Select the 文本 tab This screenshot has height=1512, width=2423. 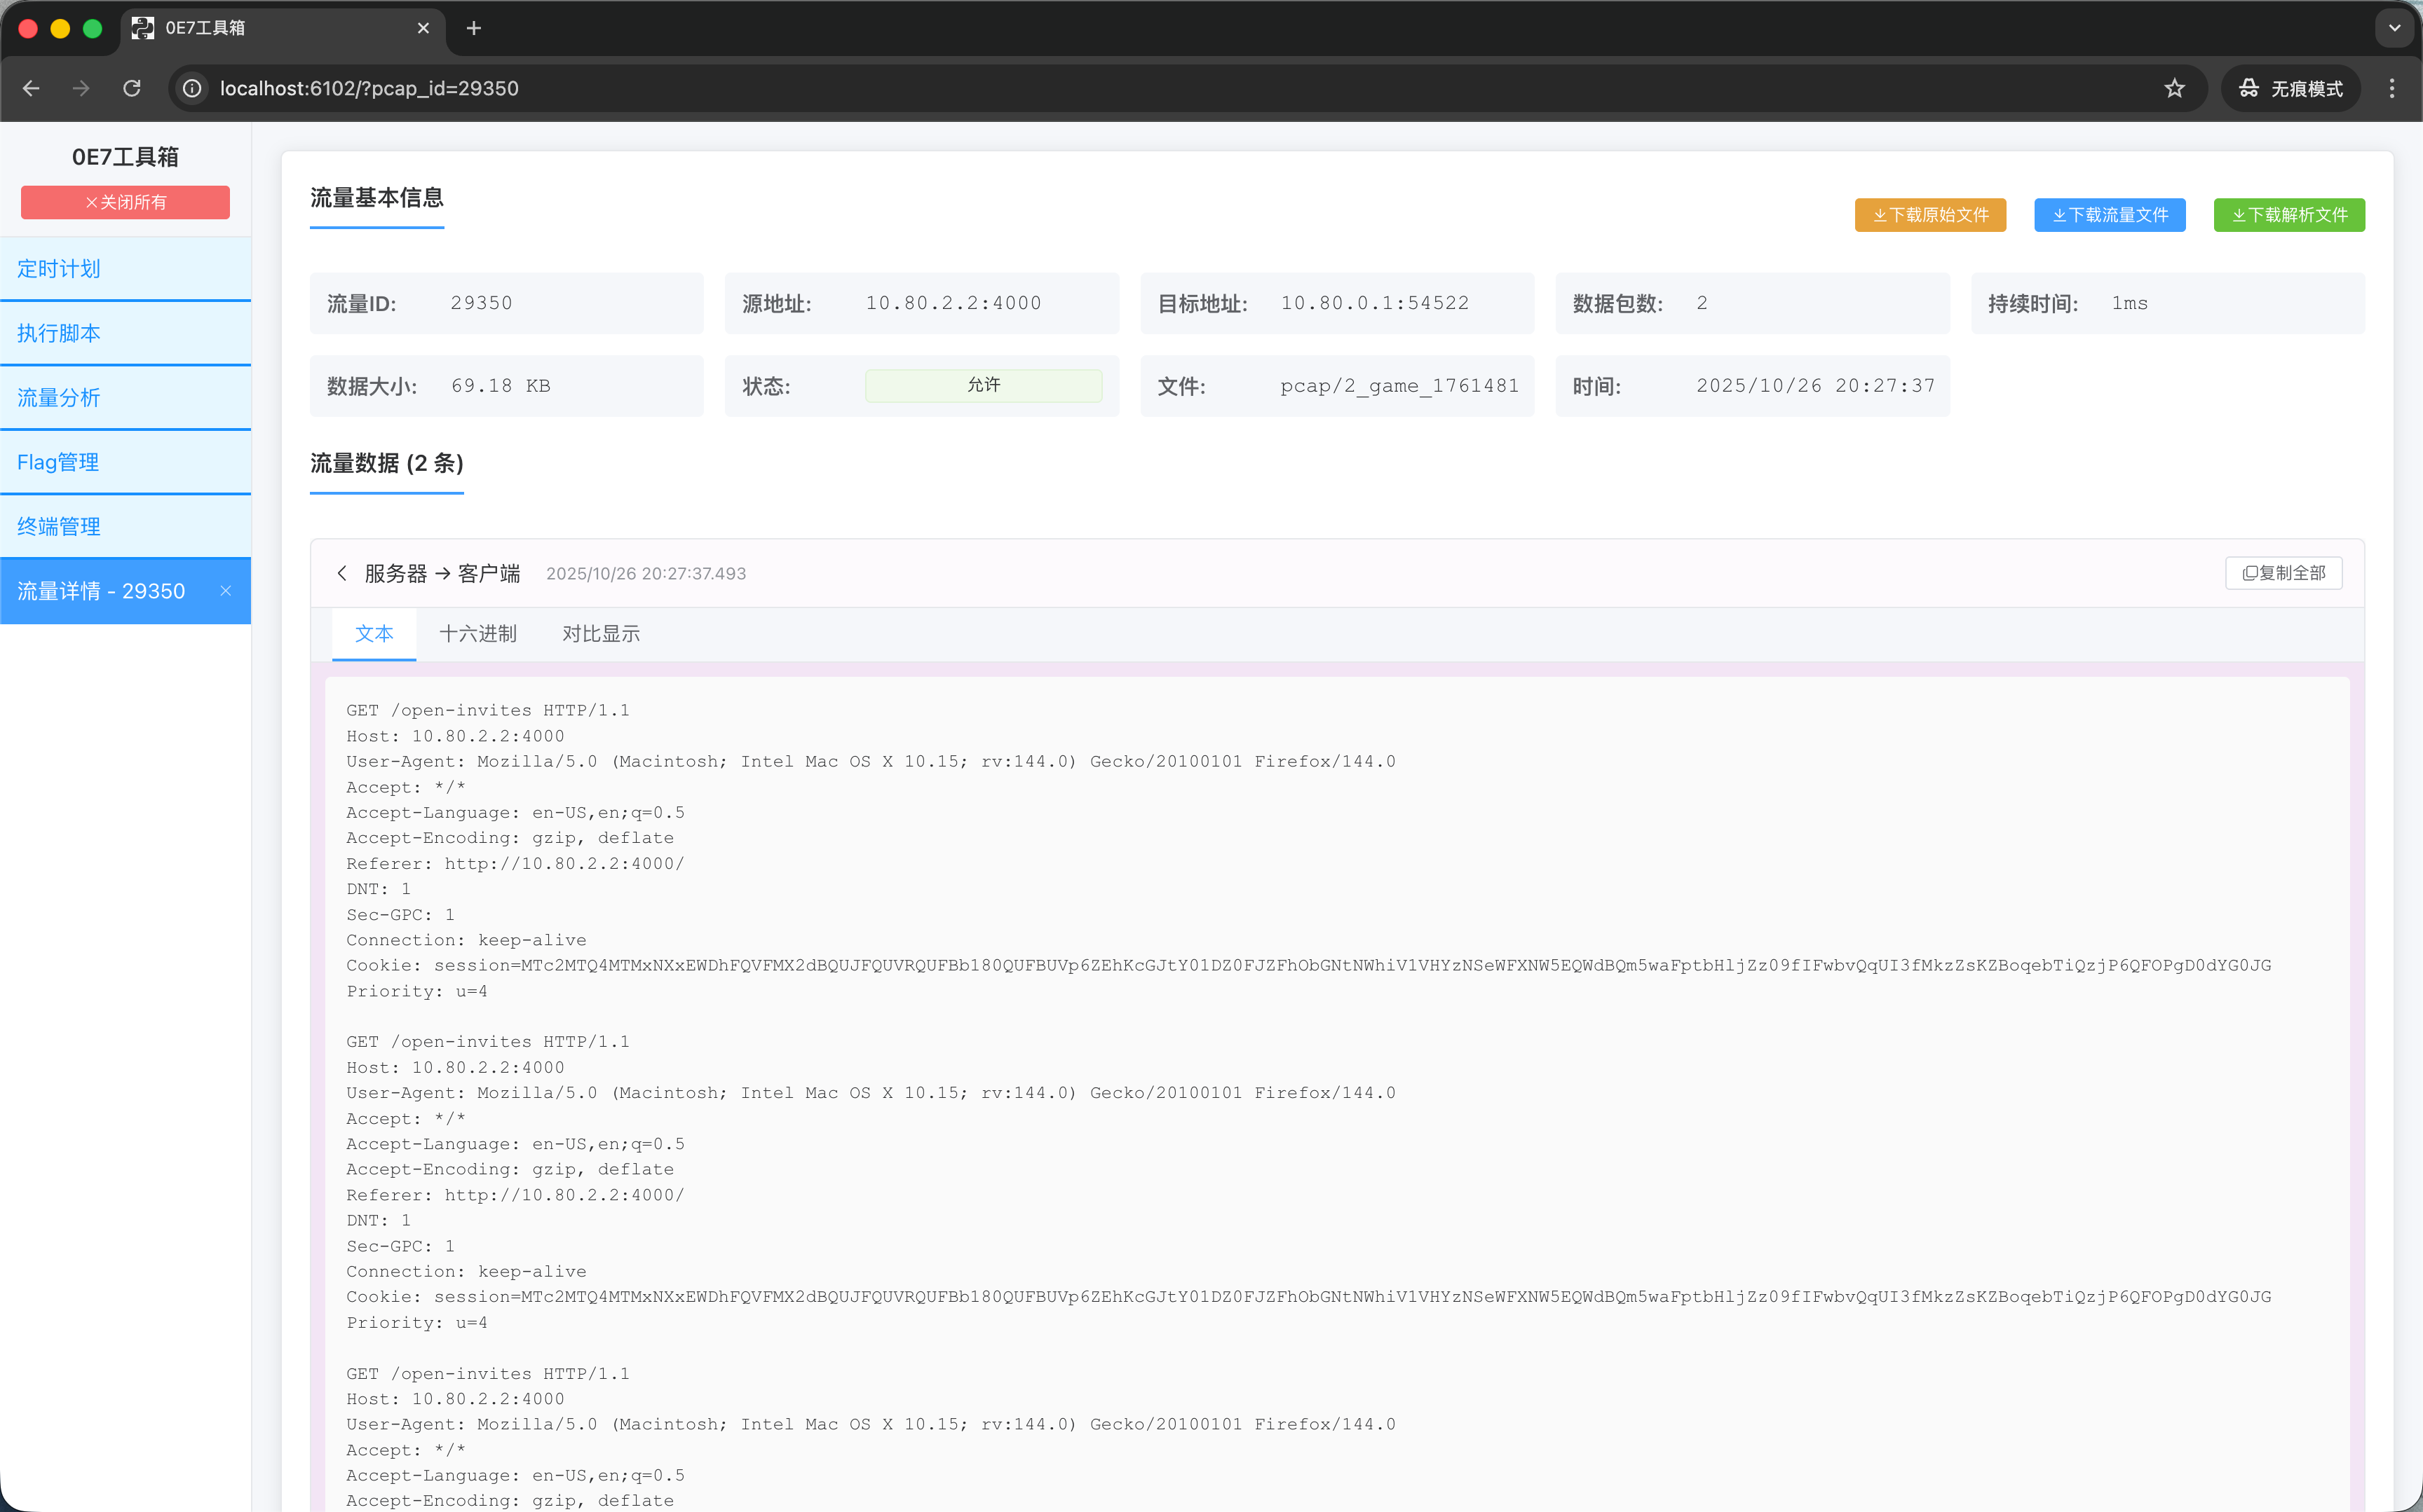tap(374, 633)
